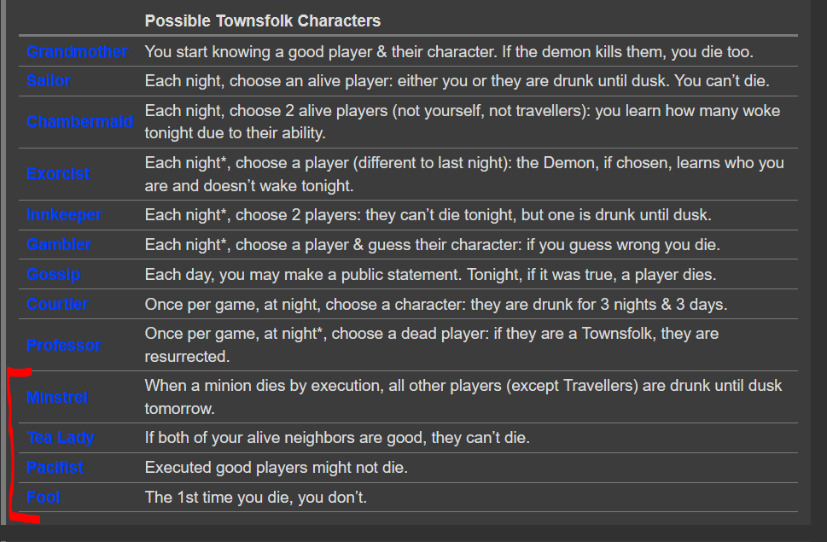Open the Professor character page
The width and height of the screenshot is (827, 542).
64,345
